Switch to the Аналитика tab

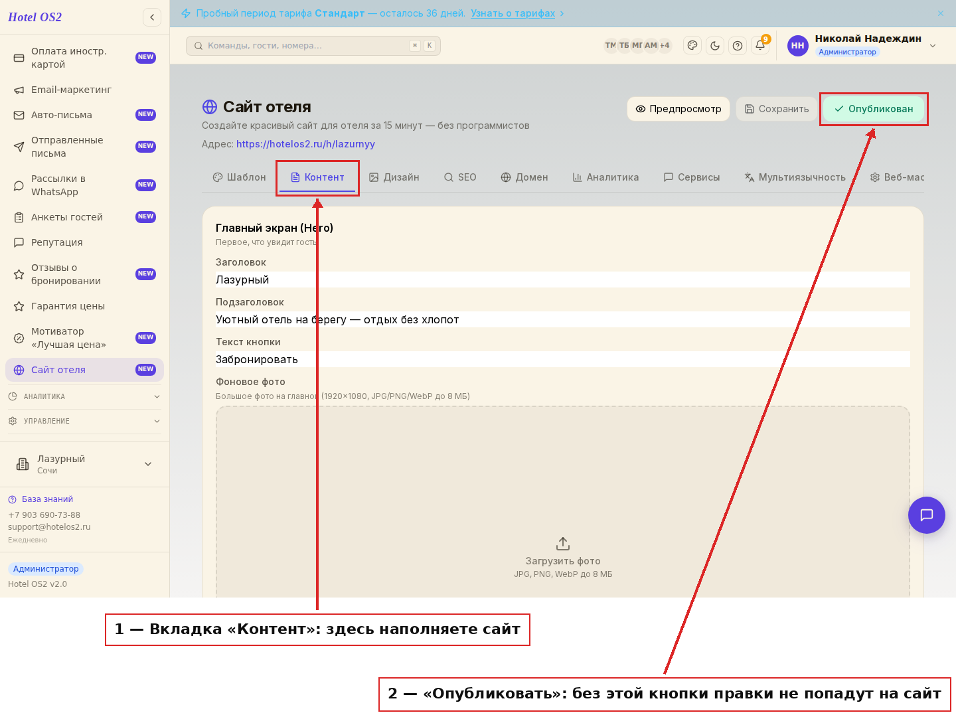pos(605,177)
